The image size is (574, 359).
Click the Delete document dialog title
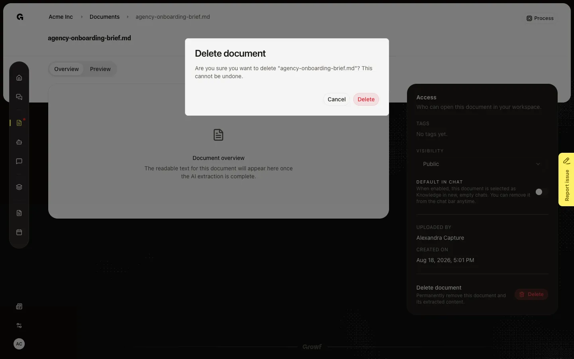point(230,53)
